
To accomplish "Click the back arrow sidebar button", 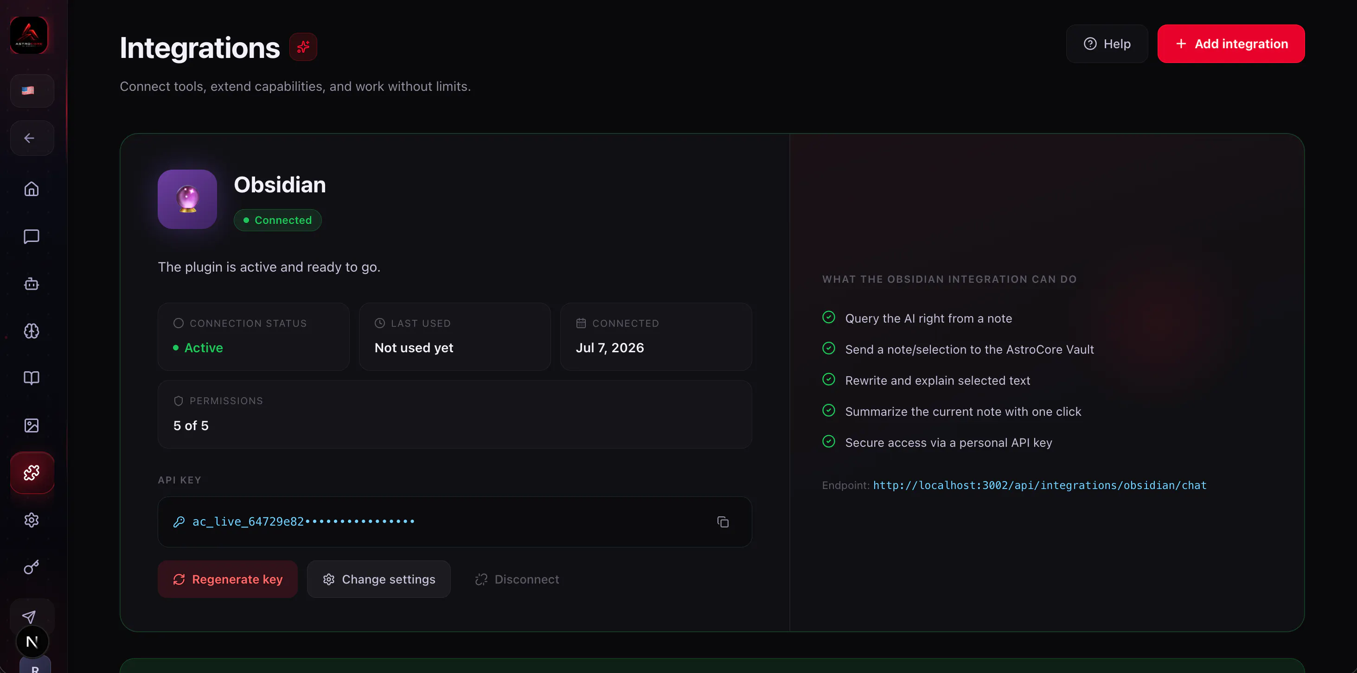I will point(32,138).
